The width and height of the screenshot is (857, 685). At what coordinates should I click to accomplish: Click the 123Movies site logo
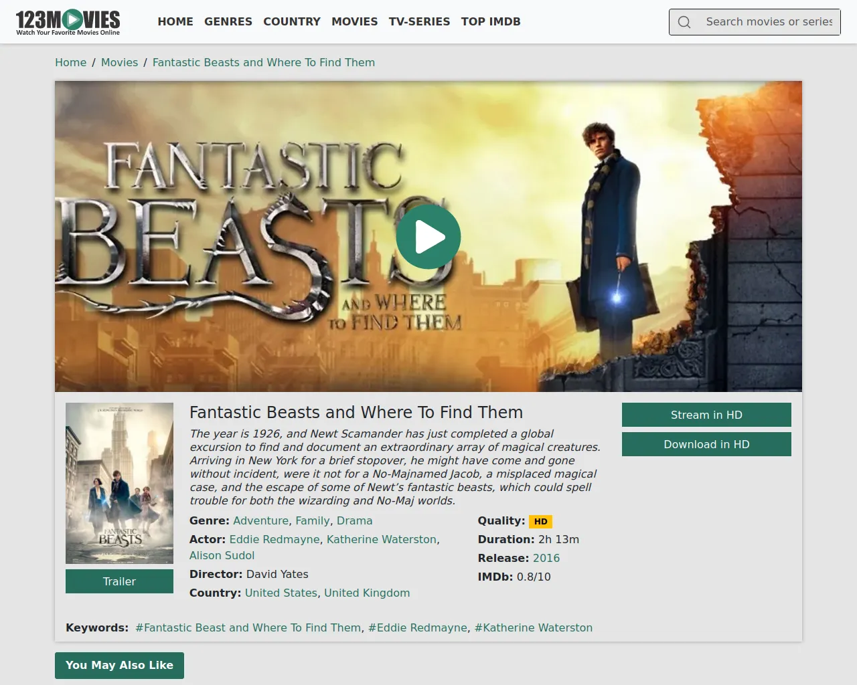point(68,22)
